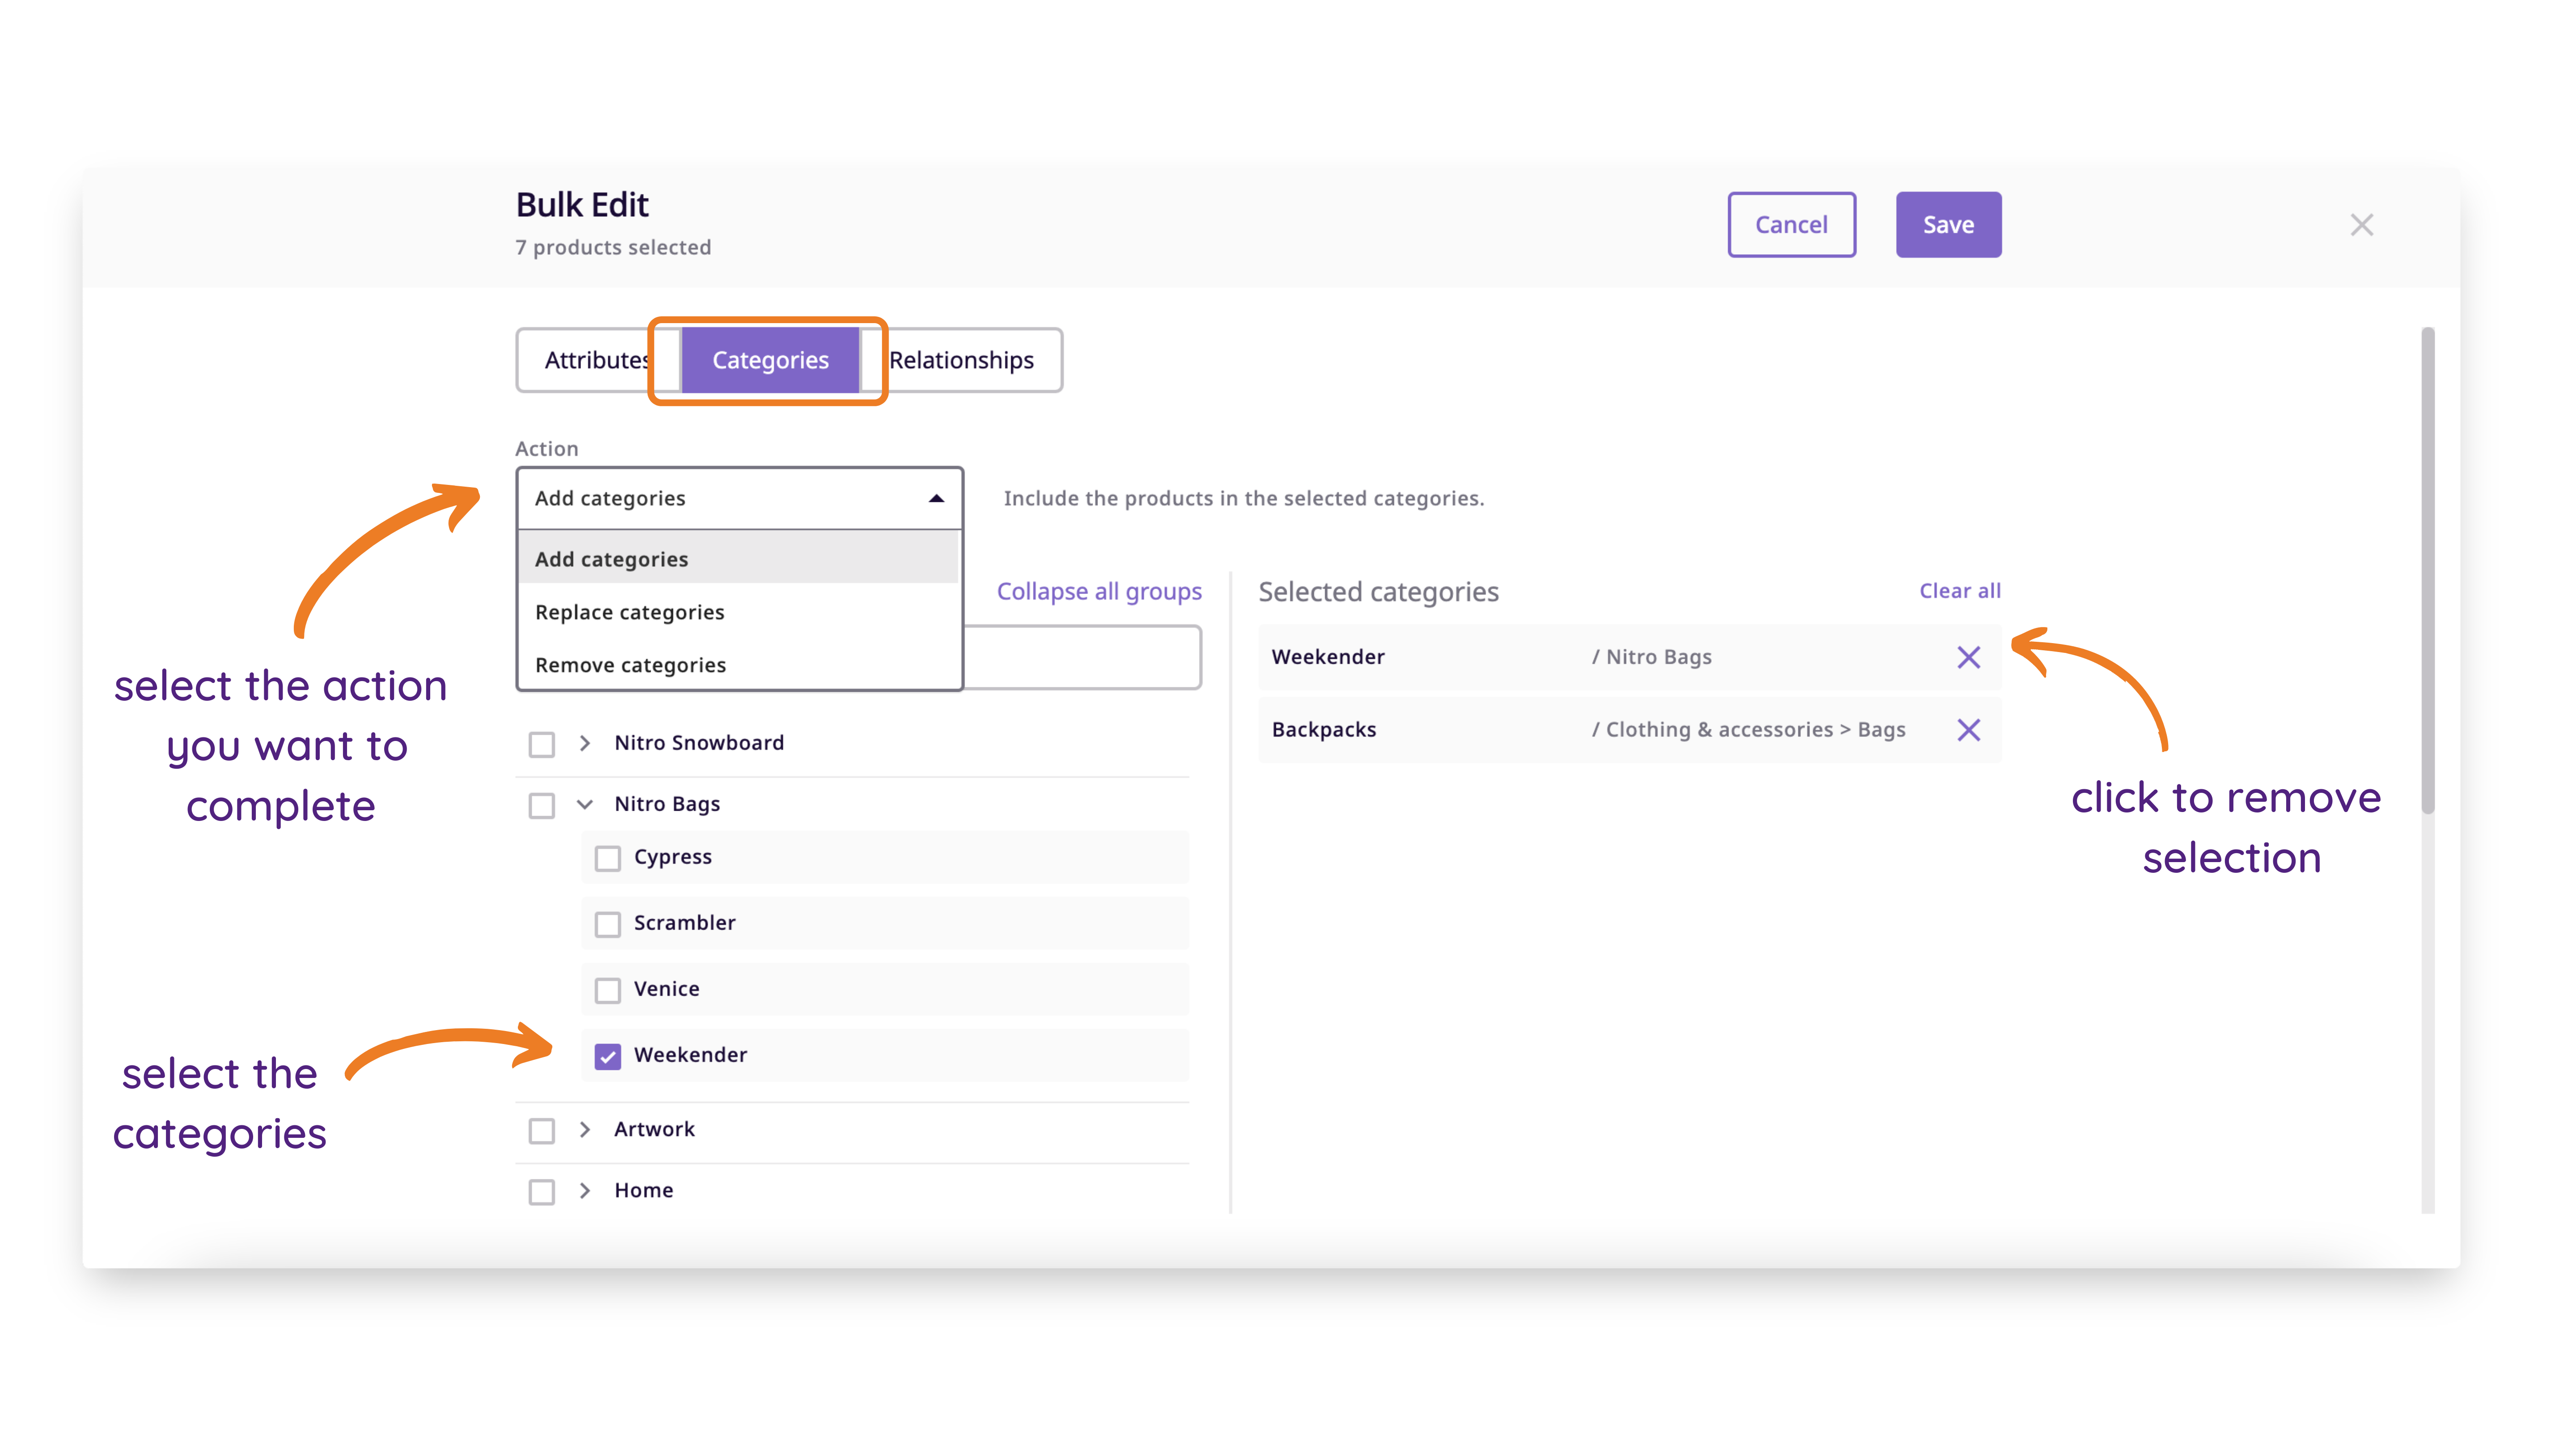
Task: Switch to the Attributes tab
Action: 597,360
